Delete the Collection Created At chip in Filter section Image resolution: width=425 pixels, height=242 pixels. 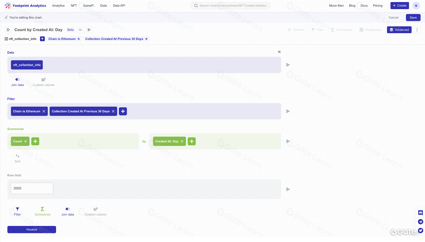tap(113, 111)
